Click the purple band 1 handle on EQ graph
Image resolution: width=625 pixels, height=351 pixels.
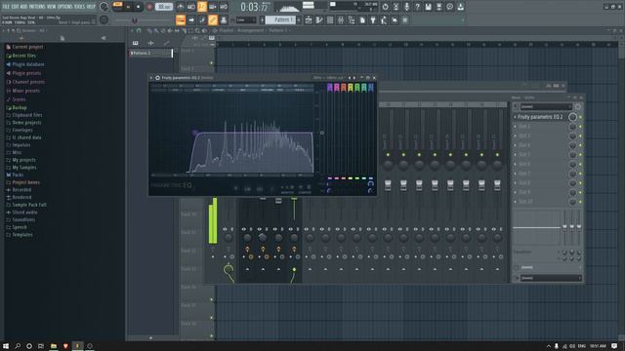(194, 133)
